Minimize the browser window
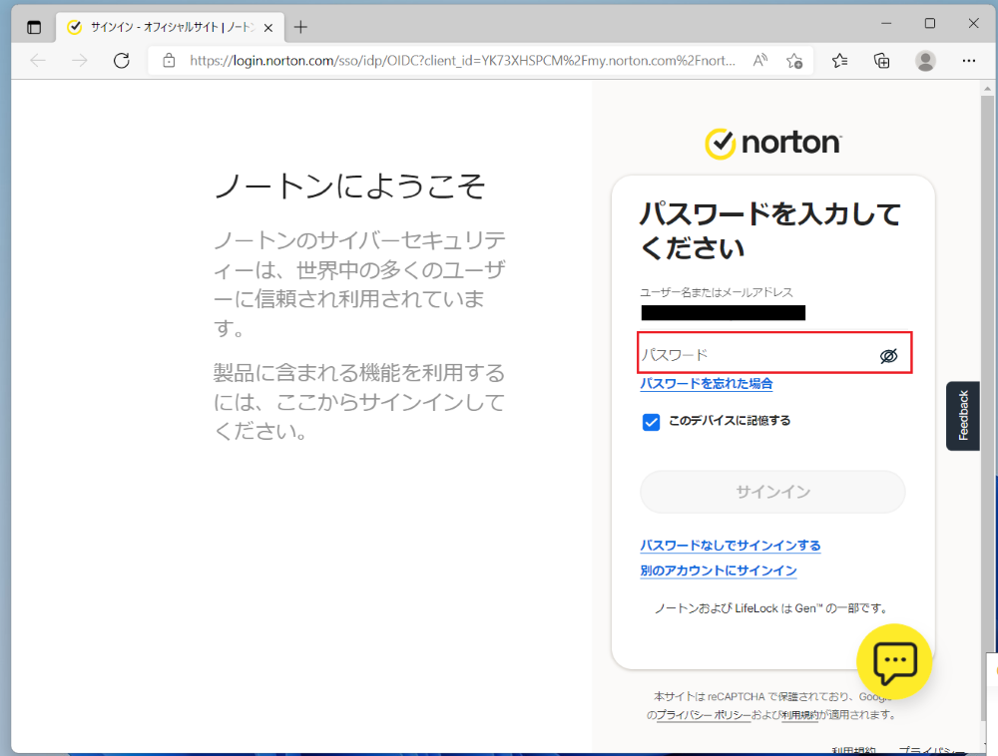This screenshot has height=756, width=998. [x=886, y=24]
